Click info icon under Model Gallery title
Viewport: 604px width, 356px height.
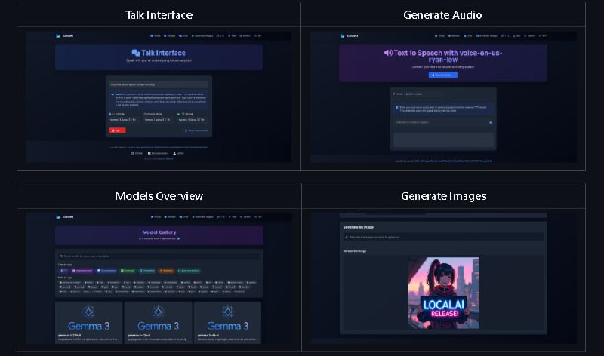tap(178, 238)
